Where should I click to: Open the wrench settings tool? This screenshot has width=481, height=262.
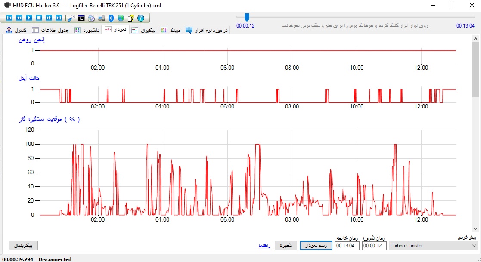coord(71,18)
